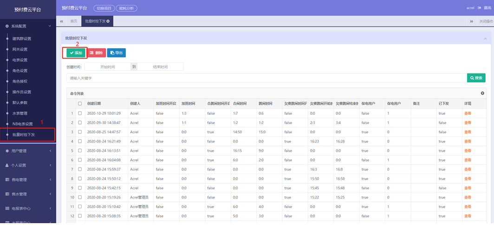This screenshot has height=225, width=494.
Task: Click the red 删除 button
Action: pos(97,53)
